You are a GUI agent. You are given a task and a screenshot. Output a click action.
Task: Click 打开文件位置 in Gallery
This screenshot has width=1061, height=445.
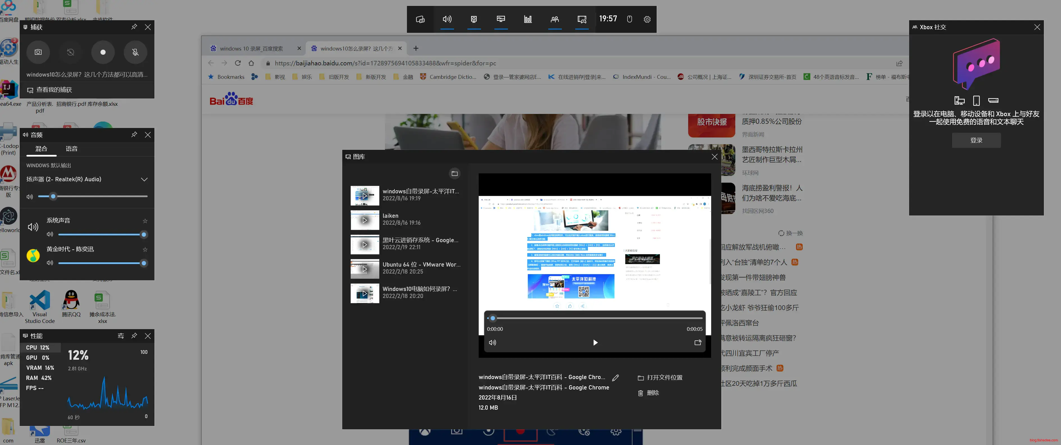point(664,377)
